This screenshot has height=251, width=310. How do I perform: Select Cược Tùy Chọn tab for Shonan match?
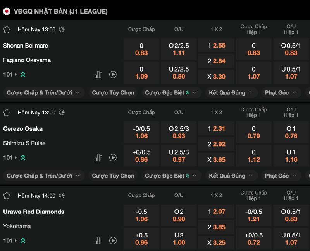tap(113, 93)
